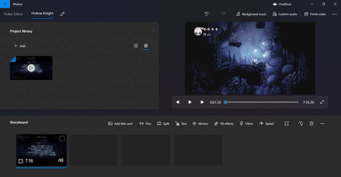Remove or show black bars icon
The image size is (341, 177).
pos(286,124)
